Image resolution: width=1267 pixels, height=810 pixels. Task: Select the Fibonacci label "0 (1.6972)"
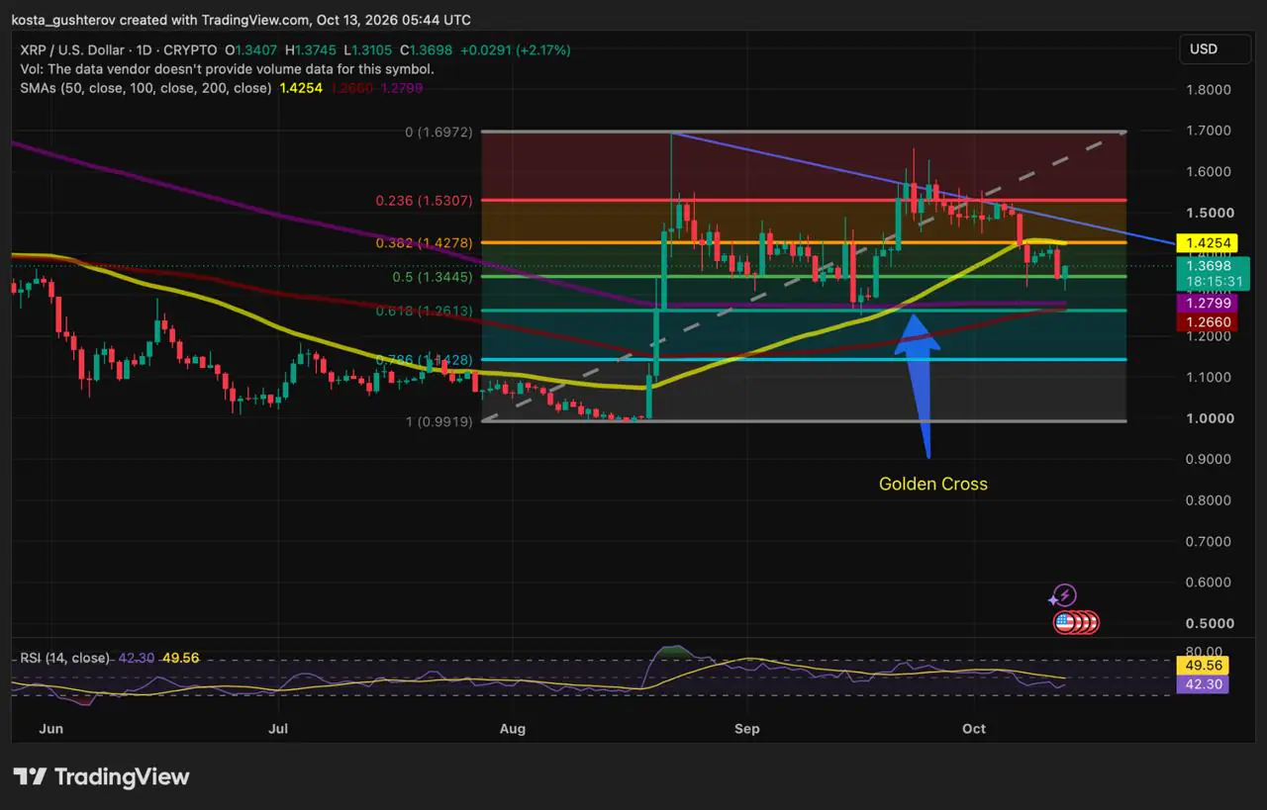[439, 132]
